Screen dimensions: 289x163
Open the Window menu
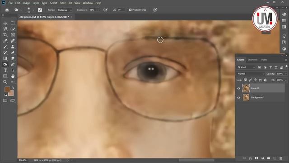pyautogui.click(x=88, y=3)
